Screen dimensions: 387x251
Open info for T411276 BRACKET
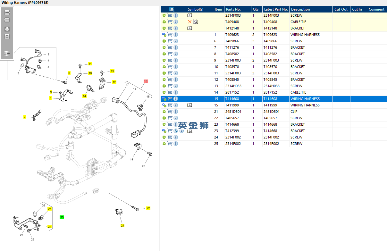[176, 47]
